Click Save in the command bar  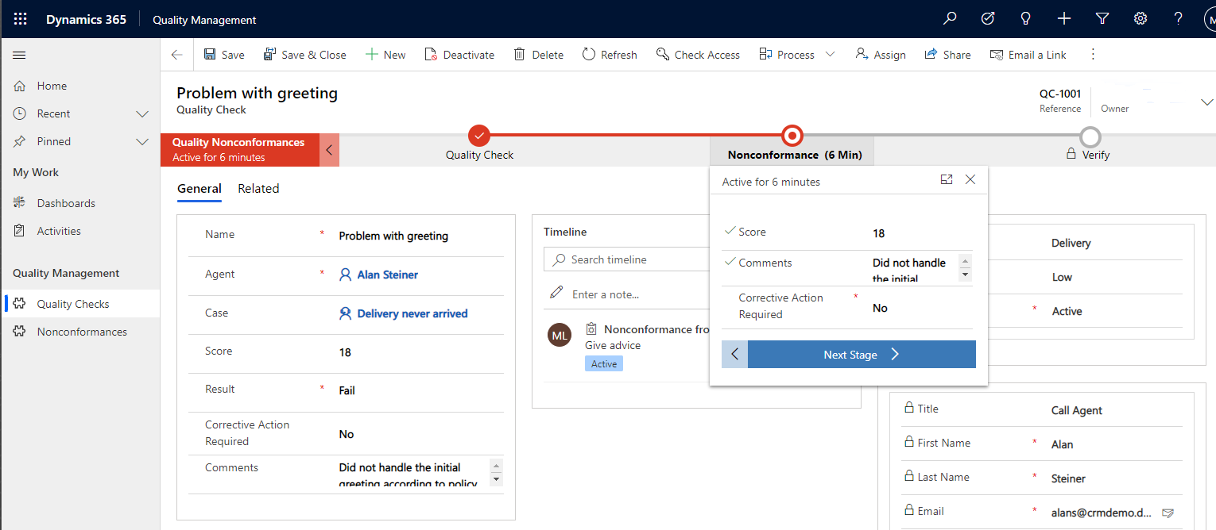[224, 55]
